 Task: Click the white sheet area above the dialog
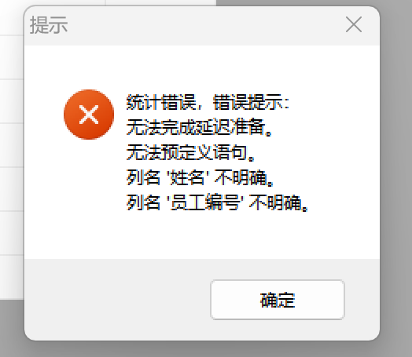[160, 2]
